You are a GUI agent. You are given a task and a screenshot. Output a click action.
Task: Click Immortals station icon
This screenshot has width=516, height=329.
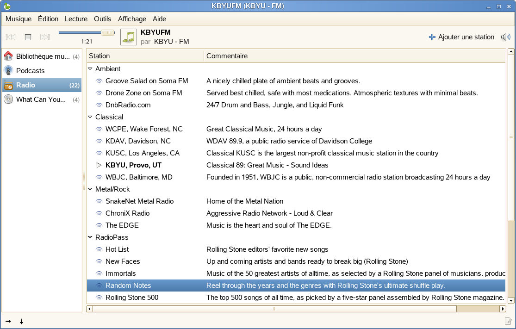(x=99, y=273)
